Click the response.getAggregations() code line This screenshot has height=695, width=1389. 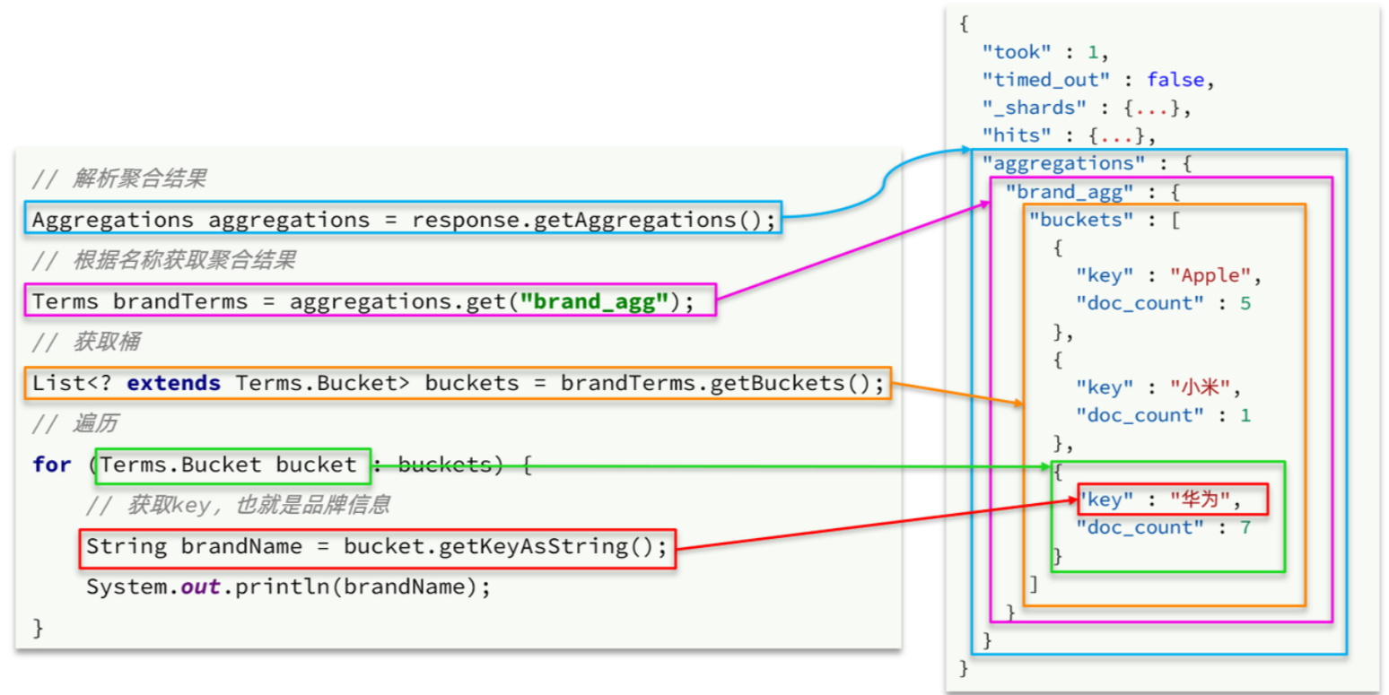click(403, 220)
